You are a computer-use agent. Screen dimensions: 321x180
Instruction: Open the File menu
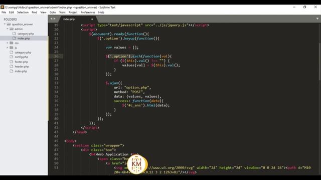tap(4, 12)
